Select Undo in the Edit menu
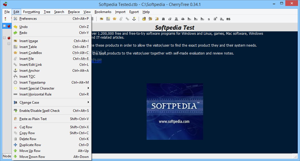300x161 pixels. pyautogui.click(x=52, y=27)
